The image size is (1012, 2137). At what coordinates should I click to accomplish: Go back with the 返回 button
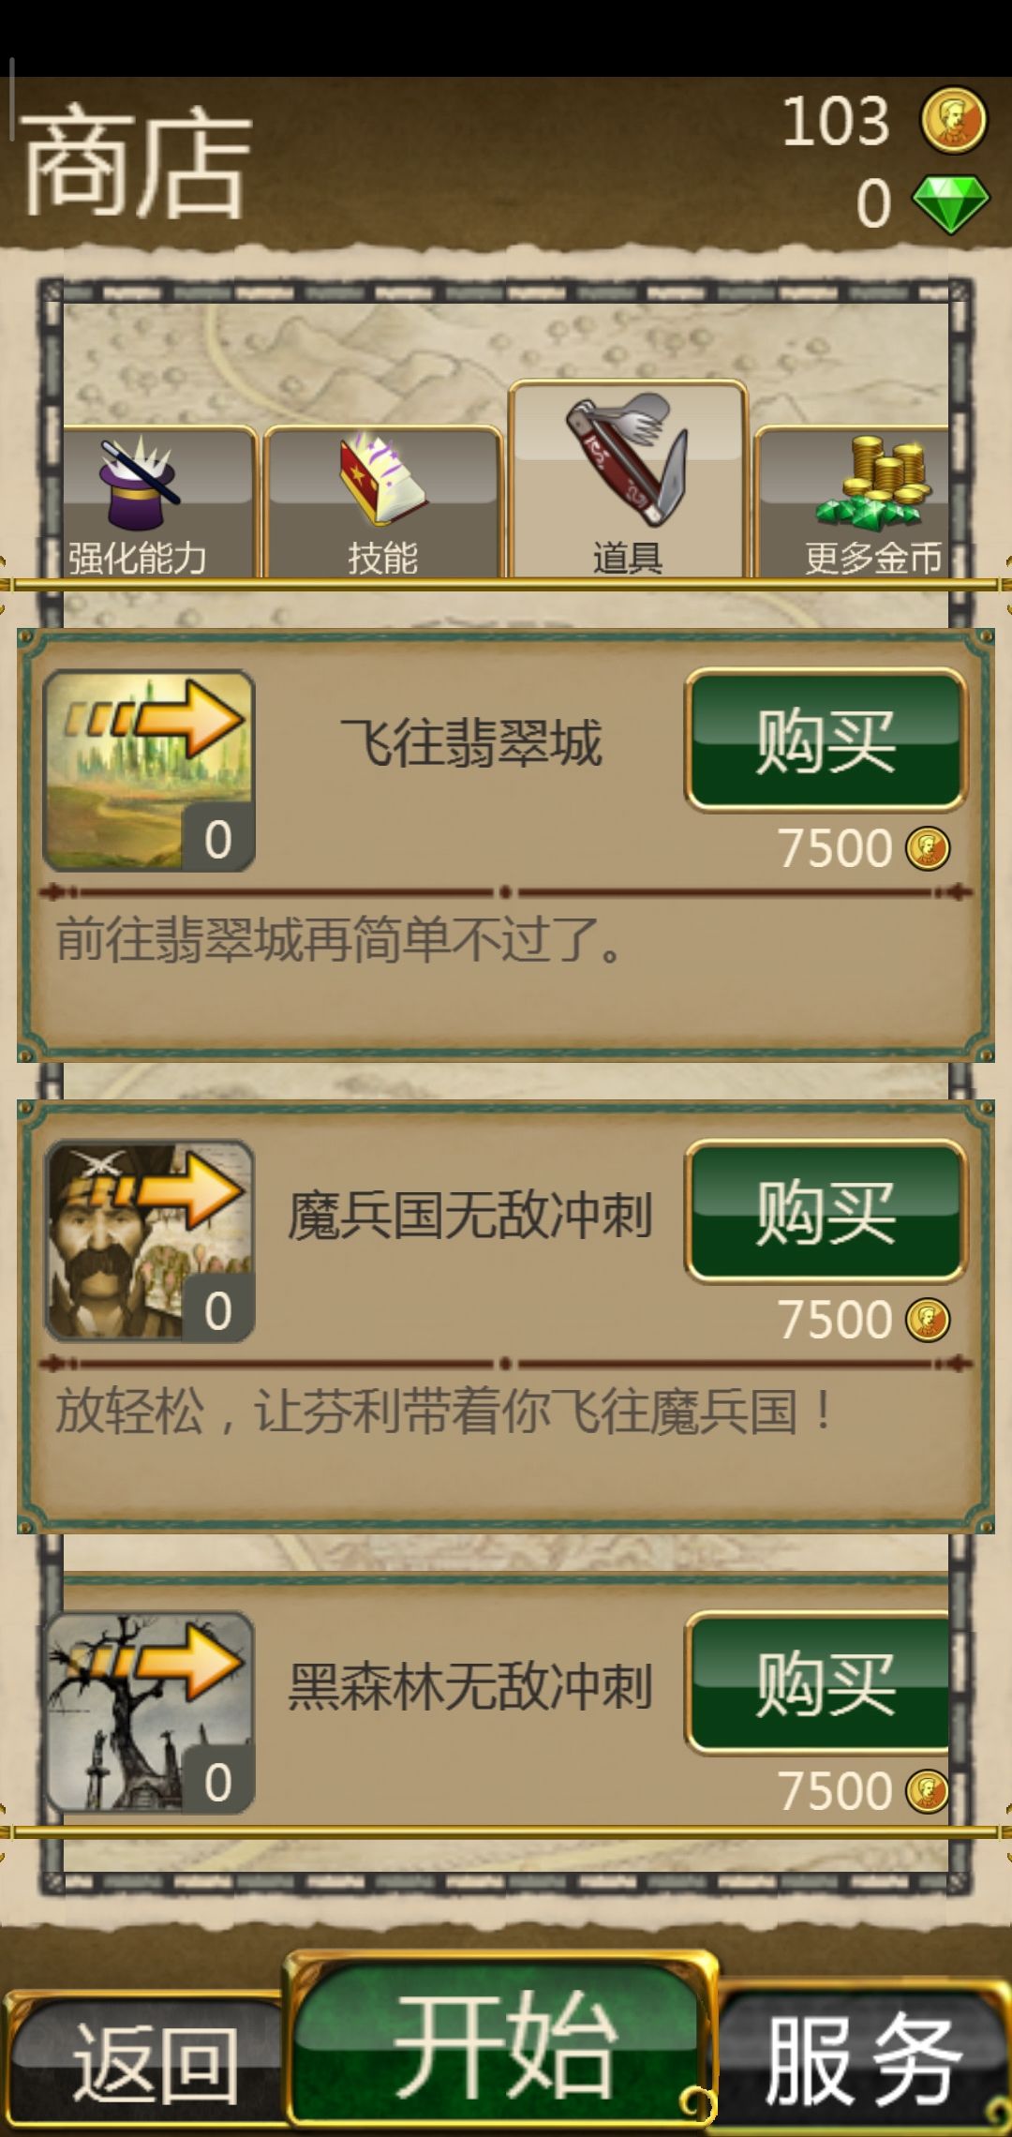coord(148,2062)
